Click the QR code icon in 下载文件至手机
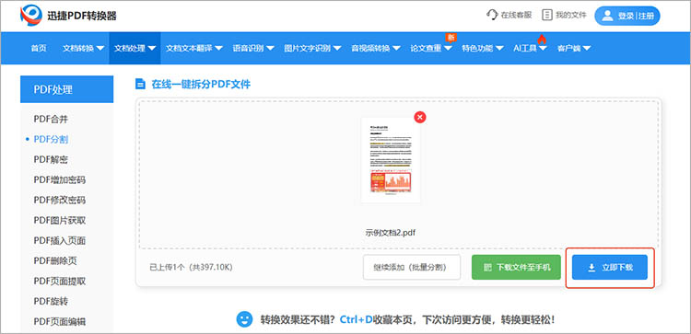This screenshot has width=691, height=334. tap(487, 267)
